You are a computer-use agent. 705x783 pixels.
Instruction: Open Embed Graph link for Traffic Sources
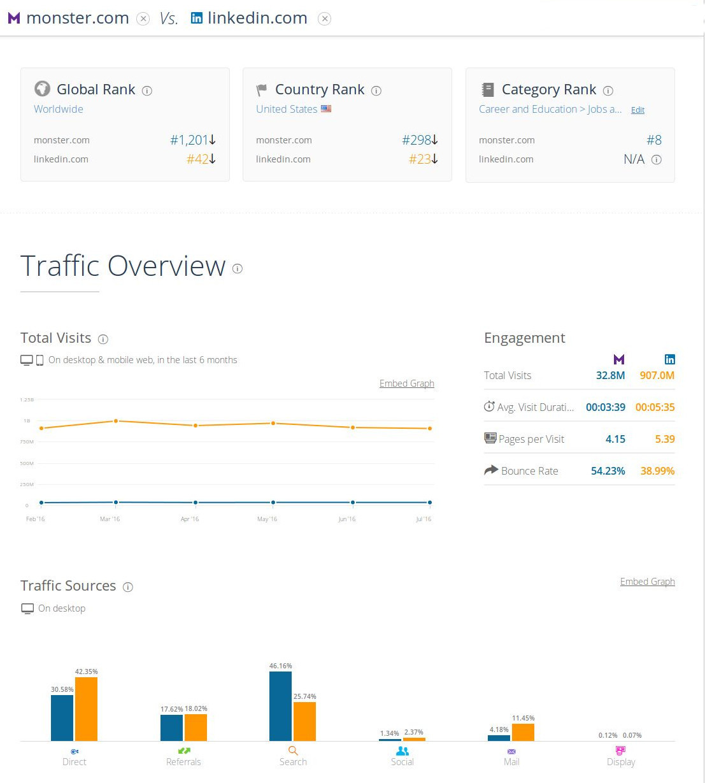coord(647,582)
